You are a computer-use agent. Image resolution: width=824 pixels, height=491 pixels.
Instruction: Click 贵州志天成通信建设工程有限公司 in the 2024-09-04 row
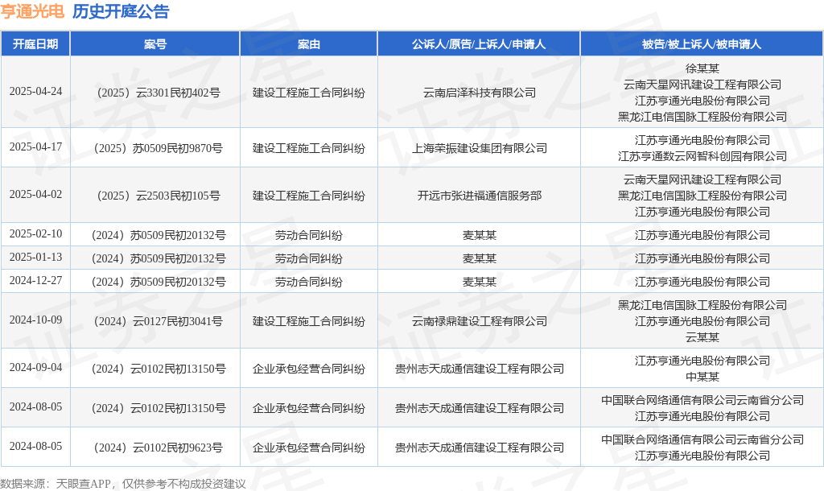[x=480, y=369]
